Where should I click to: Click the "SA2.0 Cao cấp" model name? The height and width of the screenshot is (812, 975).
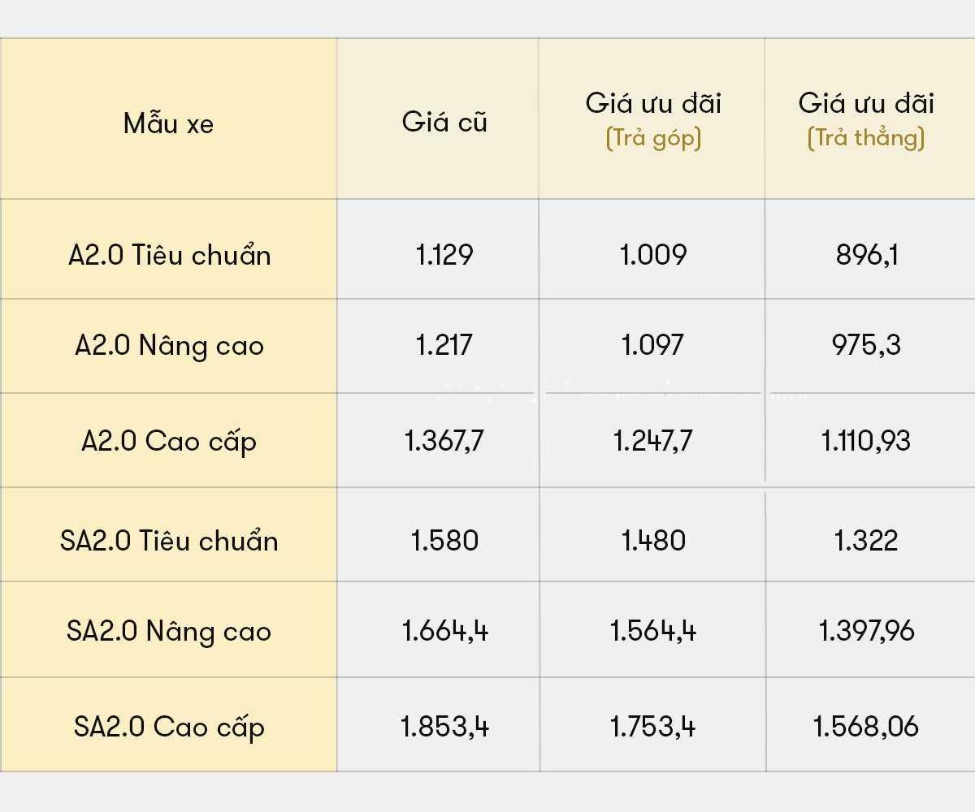(x=169, y=727)
